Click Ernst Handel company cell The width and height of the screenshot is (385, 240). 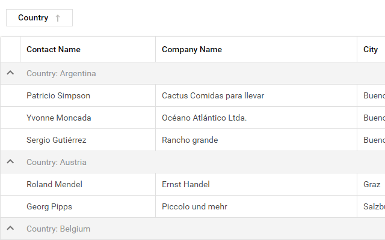click(x=186, y=184)
